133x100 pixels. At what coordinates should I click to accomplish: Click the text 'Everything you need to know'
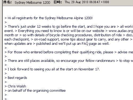point(40,31)
